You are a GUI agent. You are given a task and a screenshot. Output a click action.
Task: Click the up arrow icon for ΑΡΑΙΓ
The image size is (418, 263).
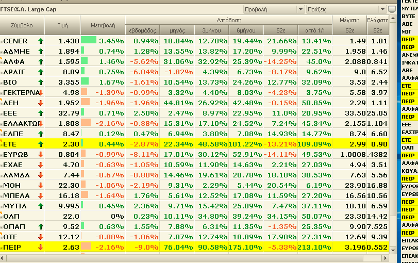click(x=41, y=72)
